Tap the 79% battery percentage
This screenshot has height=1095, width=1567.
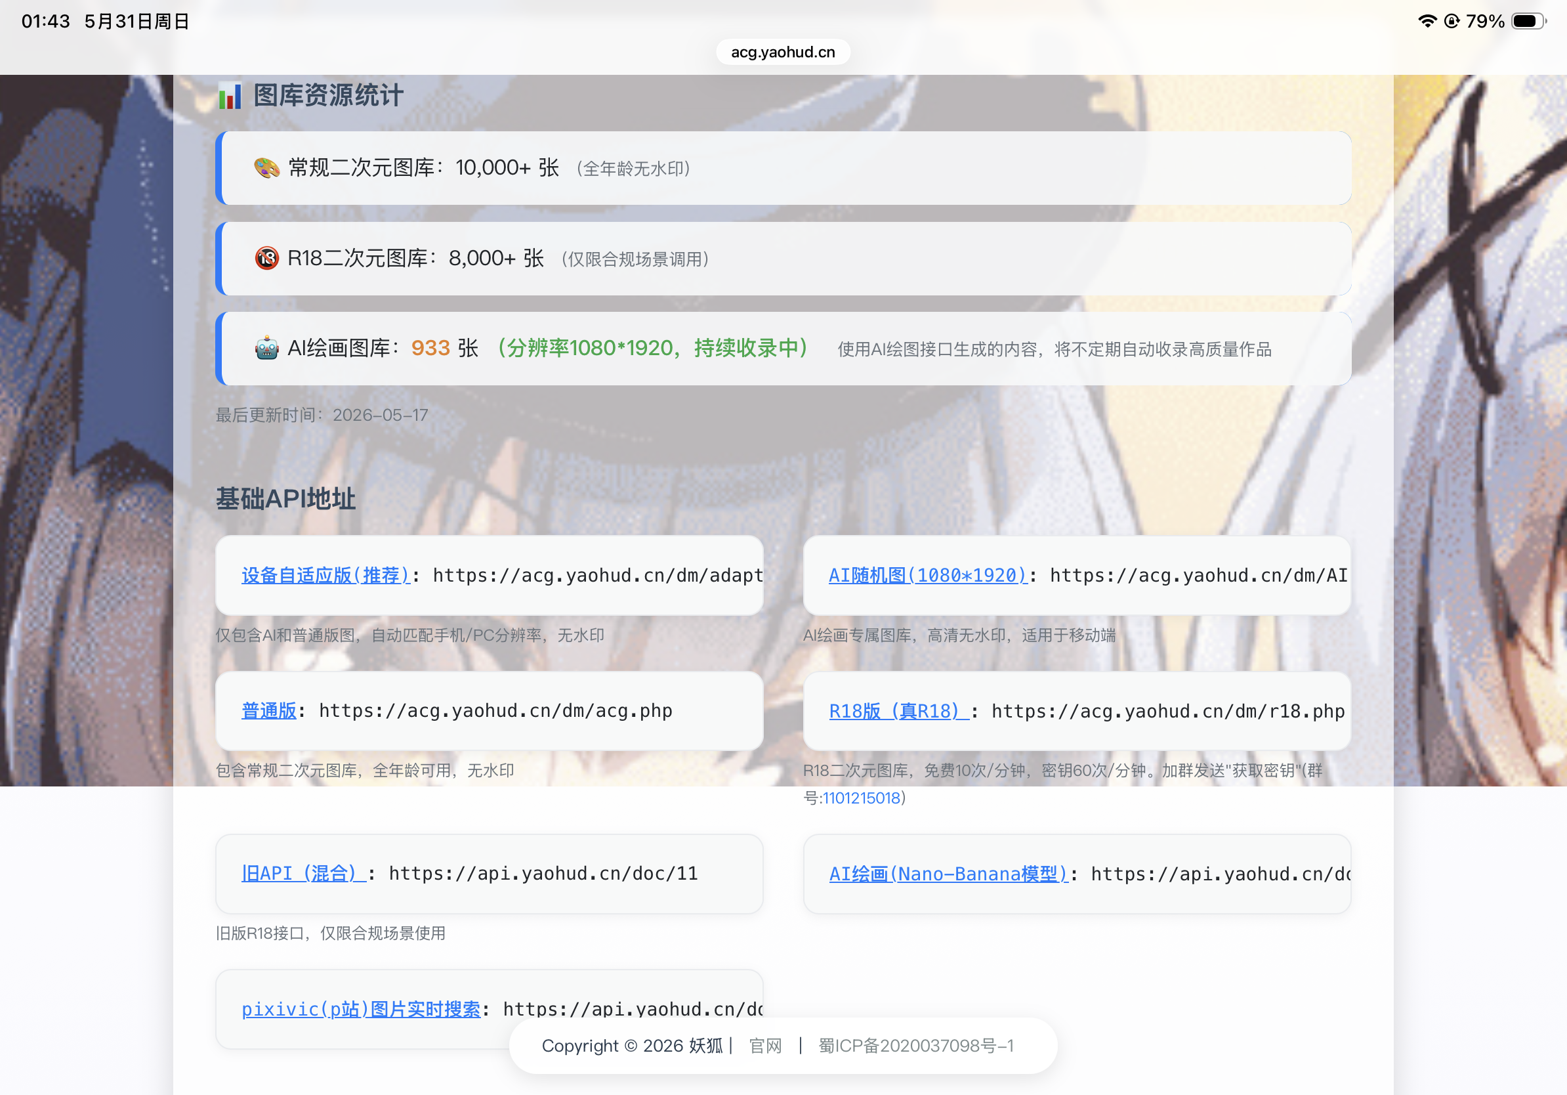pyautogui.click(x=1485, y=21)
